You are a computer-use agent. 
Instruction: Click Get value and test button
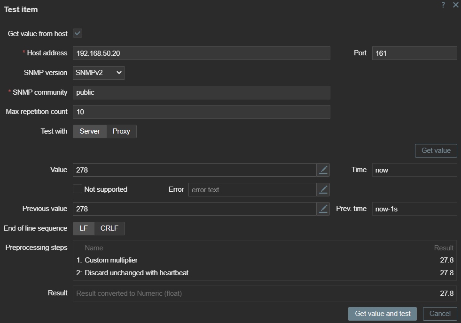[383, 314]
